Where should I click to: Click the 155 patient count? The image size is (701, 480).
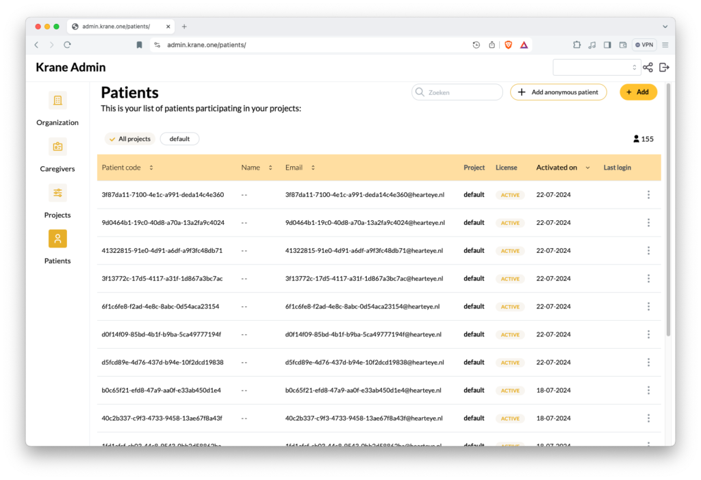[643, 139]
